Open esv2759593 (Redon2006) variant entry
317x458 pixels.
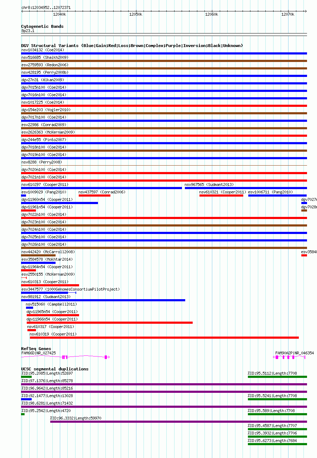[45, 65]
